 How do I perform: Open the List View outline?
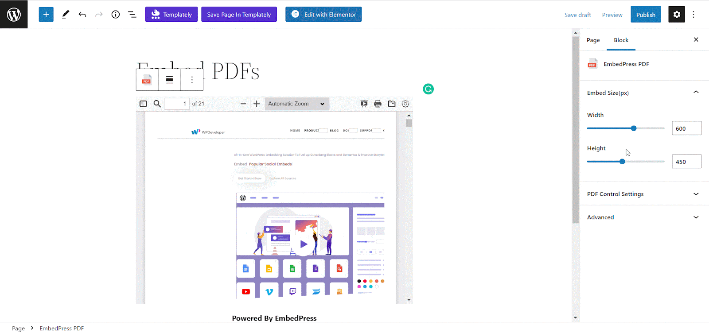(132, 14)
